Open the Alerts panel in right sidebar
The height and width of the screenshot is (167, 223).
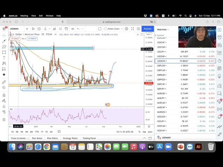point(220,38)
